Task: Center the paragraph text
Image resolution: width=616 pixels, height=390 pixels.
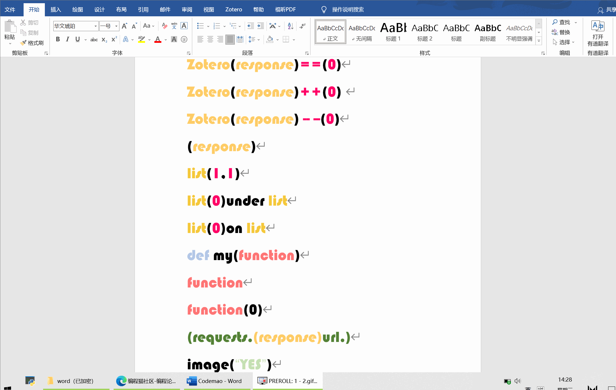Action: pyautogui.click(x=210, y=39)
